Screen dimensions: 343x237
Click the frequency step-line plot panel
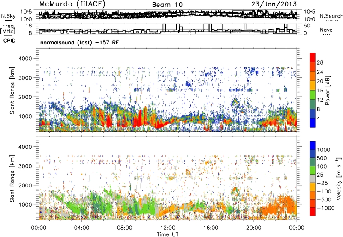pyautogui.click(x=168, y=29)
